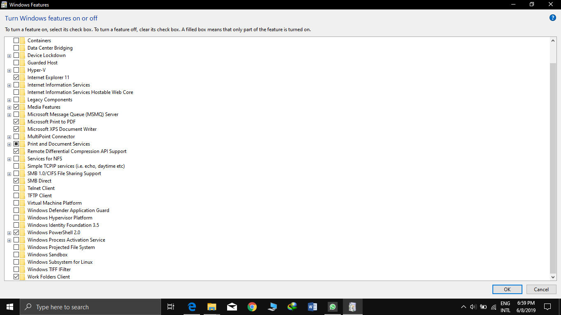Open the Internet Download Manager taskbar icon
The width and height of the screenshot is (561, 315).
pos(292,307)
